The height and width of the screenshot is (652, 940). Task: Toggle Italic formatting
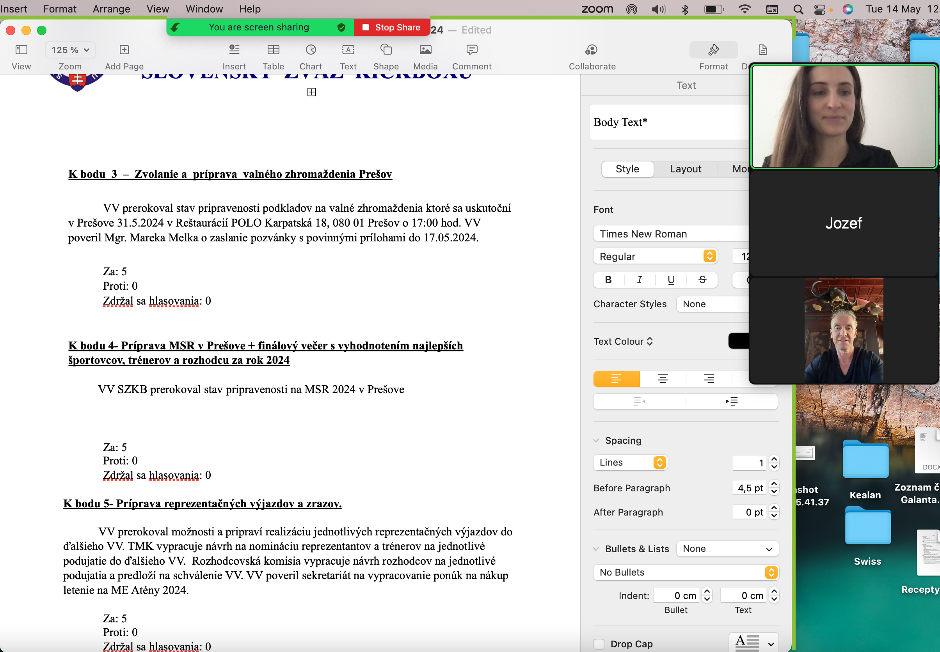pyautogui.click(x=640, y=280)
